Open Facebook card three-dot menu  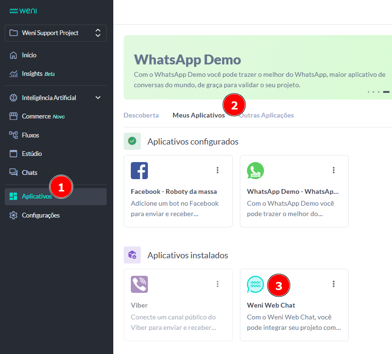[x=218, y=170]
